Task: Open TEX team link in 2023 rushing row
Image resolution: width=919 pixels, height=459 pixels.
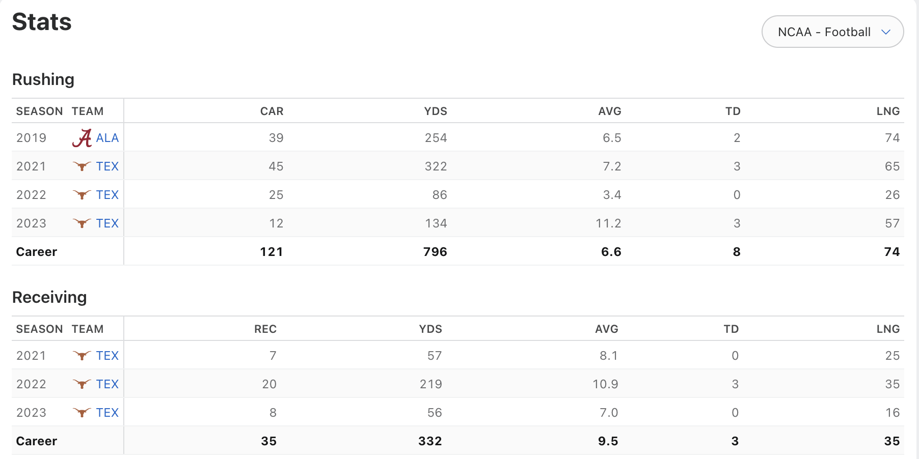Action: (x=107, y=223)
